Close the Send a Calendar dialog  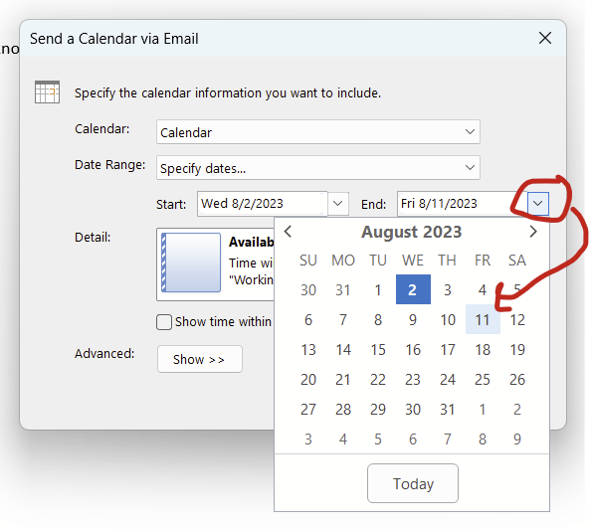click(544, 38)
